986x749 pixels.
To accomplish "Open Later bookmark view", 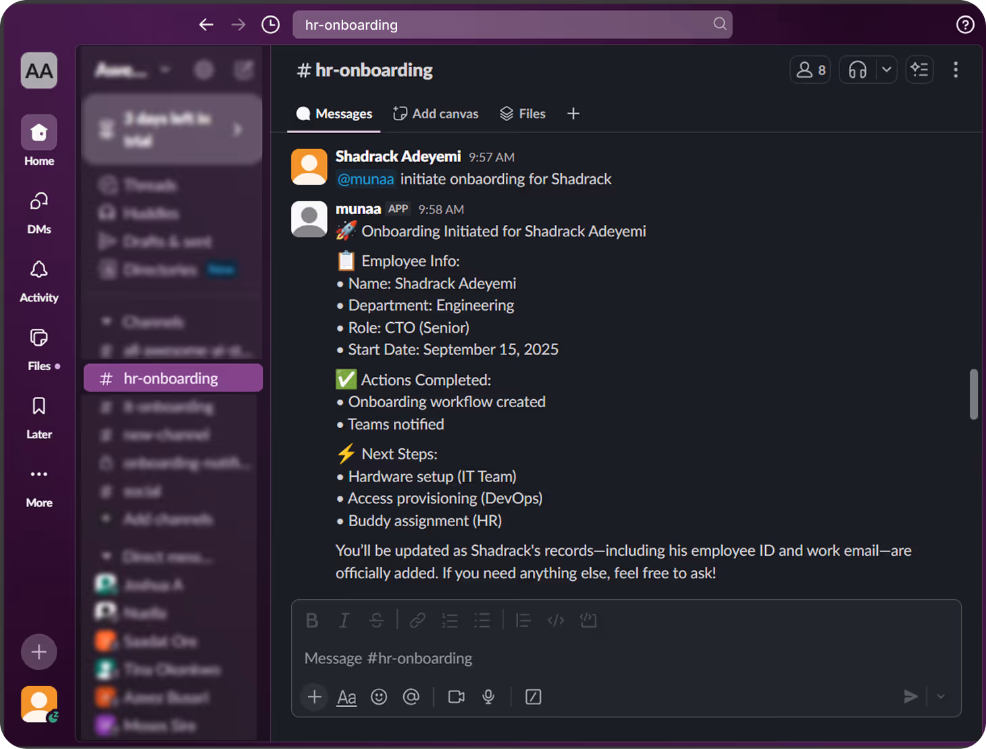I will click(x=39, y=417).
